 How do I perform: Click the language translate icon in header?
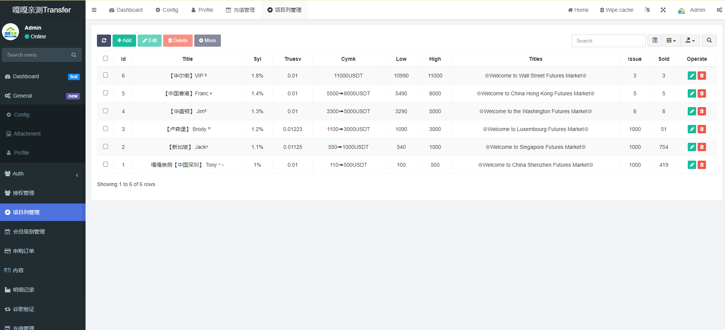[647, 10]
